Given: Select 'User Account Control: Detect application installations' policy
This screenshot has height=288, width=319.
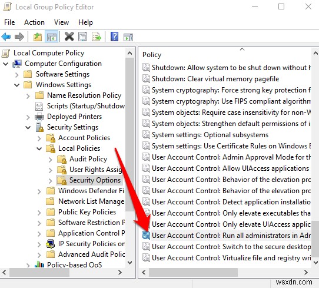Looking at the screenshot, I should [231, 202].
